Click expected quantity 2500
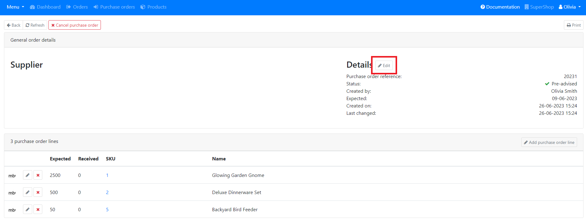This screenshot has width=586, height=221. tap(55, 175)
